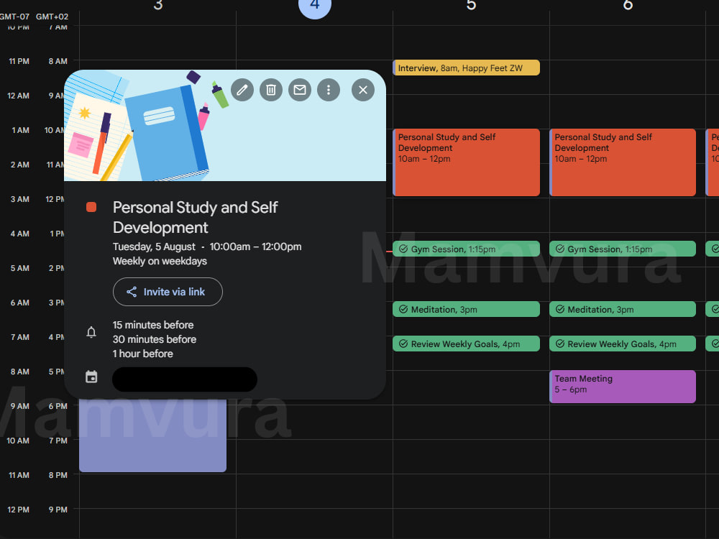Mark day 6 Gym Session complete via check icon
This screenshot has width=719, height=539.
(560, 249)
